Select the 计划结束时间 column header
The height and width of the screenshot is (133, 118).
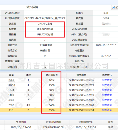(86, 122)
